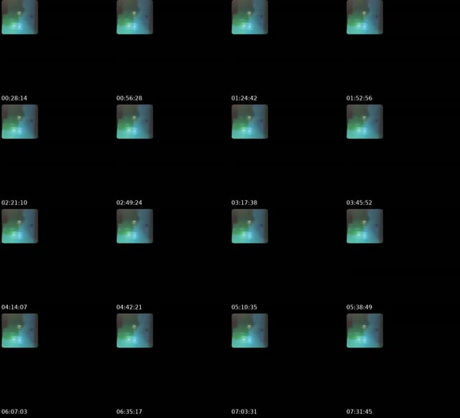
Task: Click the timestamp text 00:56:28
Action: (x=129, y=98)
